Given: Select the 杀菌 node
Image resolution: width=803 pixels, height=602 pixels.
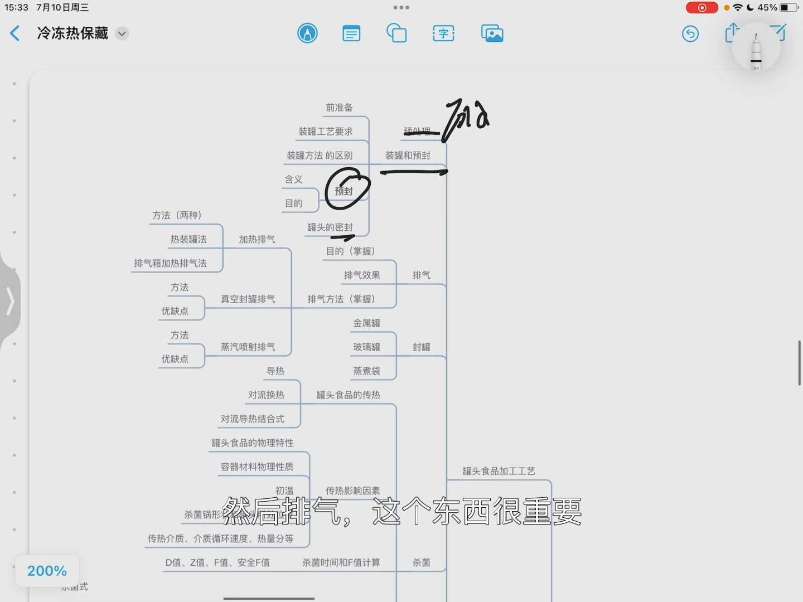Looking at the screenshot, I should tap(422, 563).
